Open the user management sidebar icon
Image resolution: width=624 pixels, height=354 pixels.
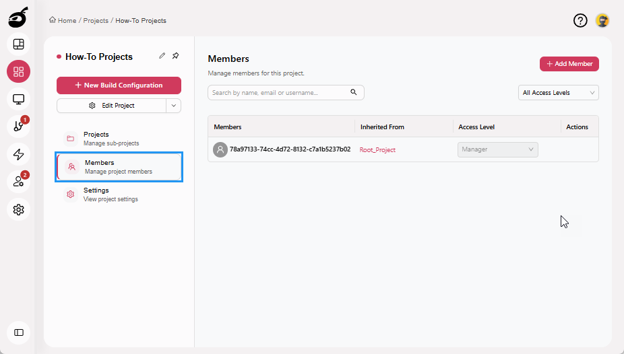pos(19,182)
